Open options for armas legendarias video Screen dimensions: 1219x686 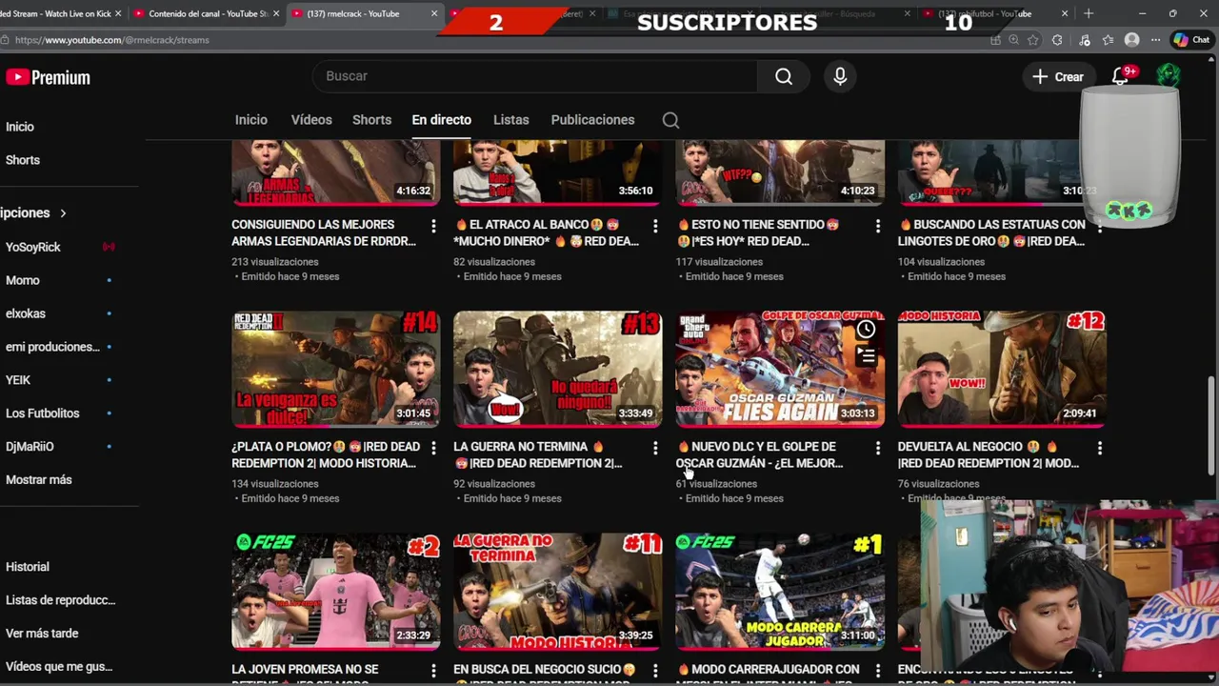click(433, 226)
